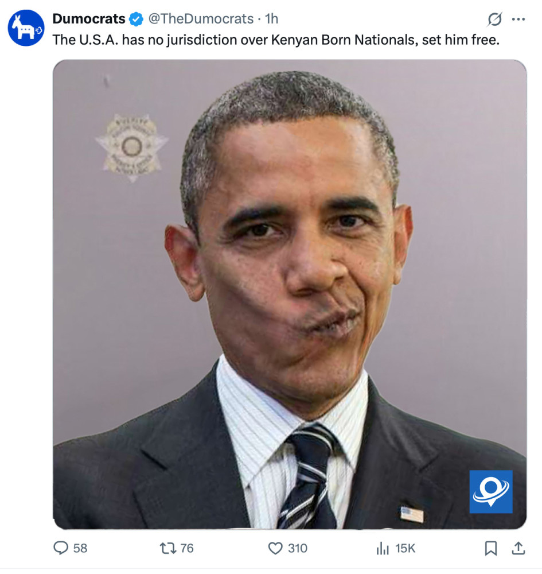Click the reply count 58
This screenshot has height=574, width=542.
(x=80, y=548)
